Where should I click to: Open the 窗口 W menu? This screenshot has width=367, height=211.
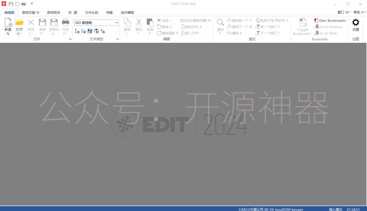tap(344, 12)
